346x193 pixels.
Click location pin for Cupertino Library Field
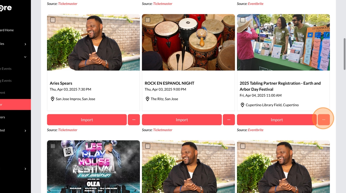[242, 105]
